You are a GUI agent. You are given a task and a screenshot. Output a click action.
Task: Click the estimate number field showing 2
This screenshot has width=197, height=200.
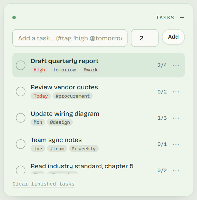pos(145,38)
